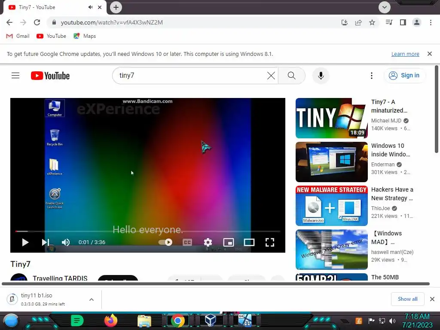Open Windows MAD crazy error thumbnail
The height and width of the screenshot is (330, 440).
[331, 250]
